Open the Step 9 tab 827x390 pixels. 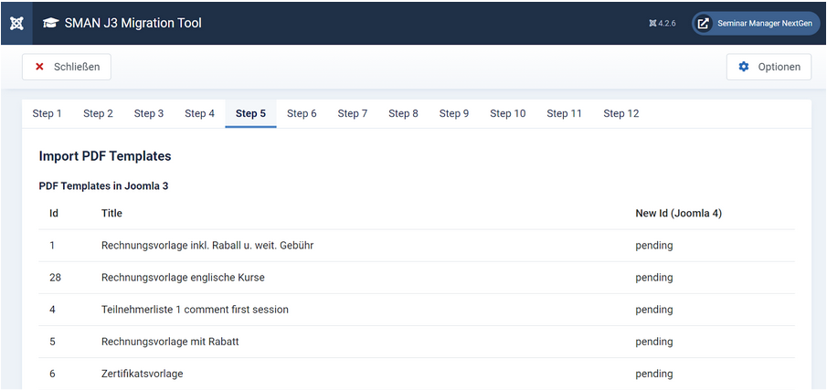pyautogui.click(x=453, y=113)
